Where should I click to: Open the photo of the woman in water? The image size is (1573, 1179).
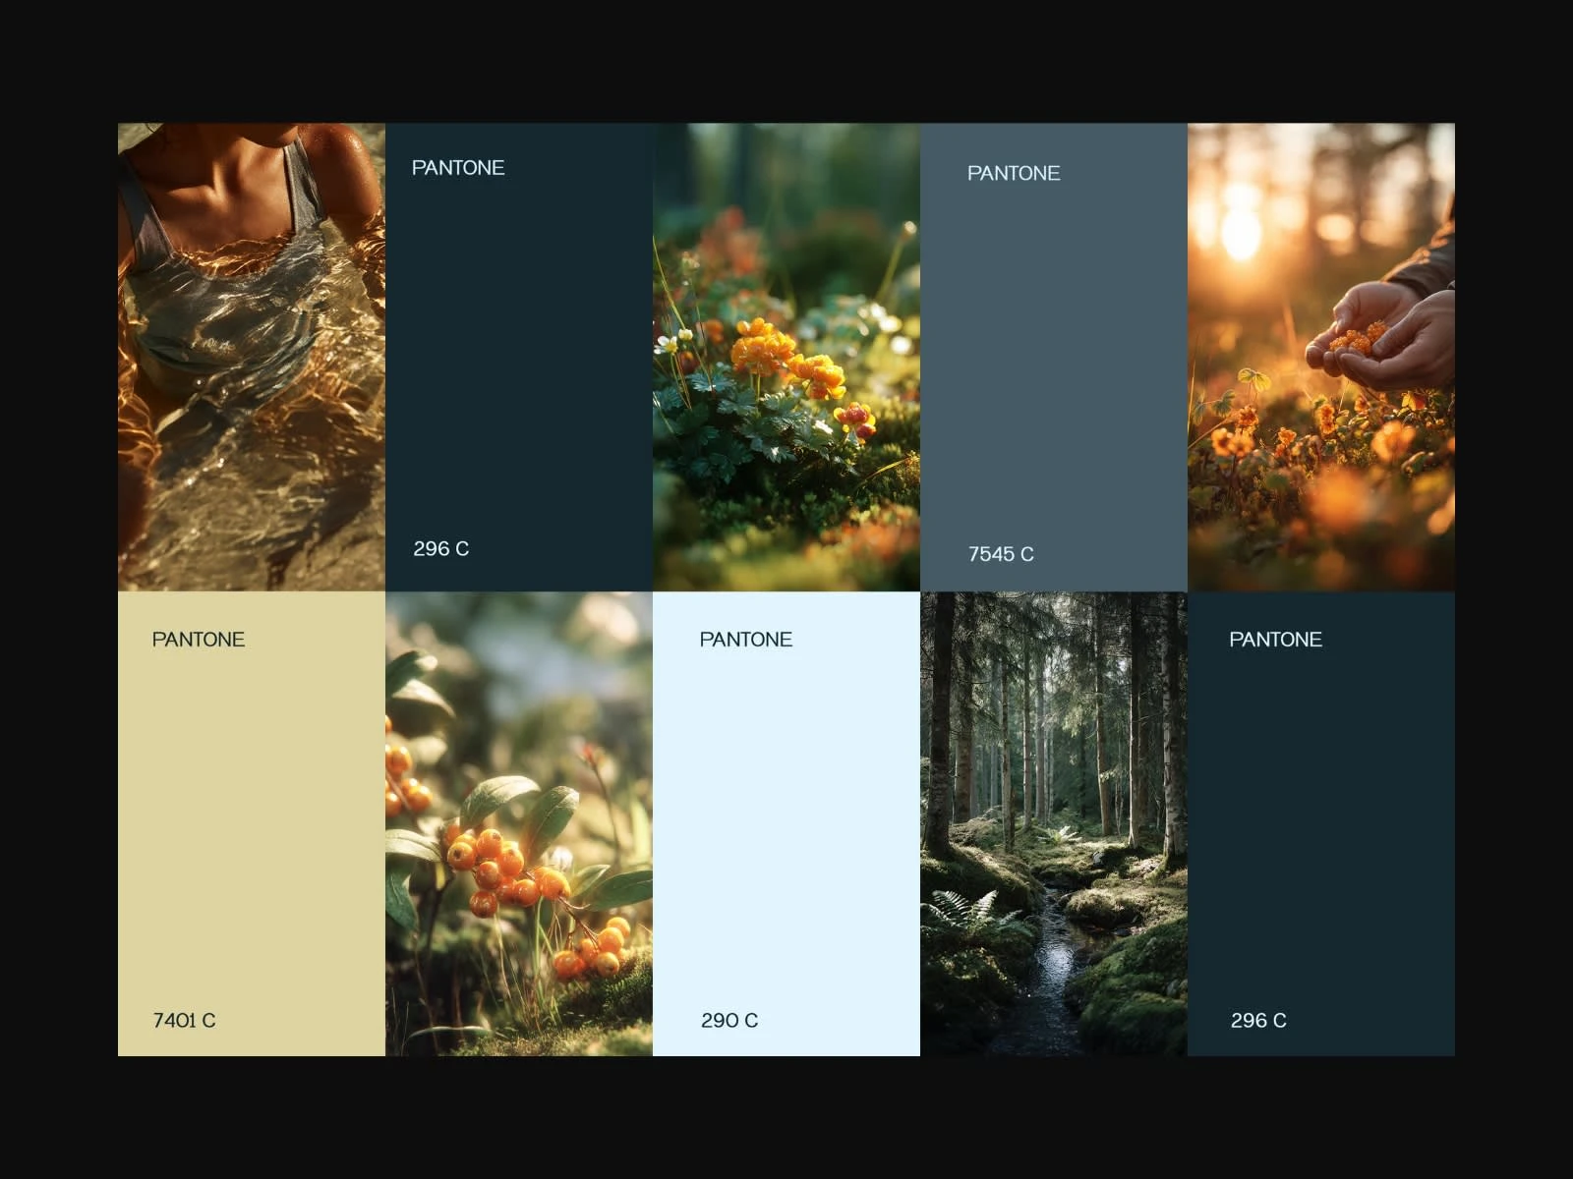click(x=252, y=357)
